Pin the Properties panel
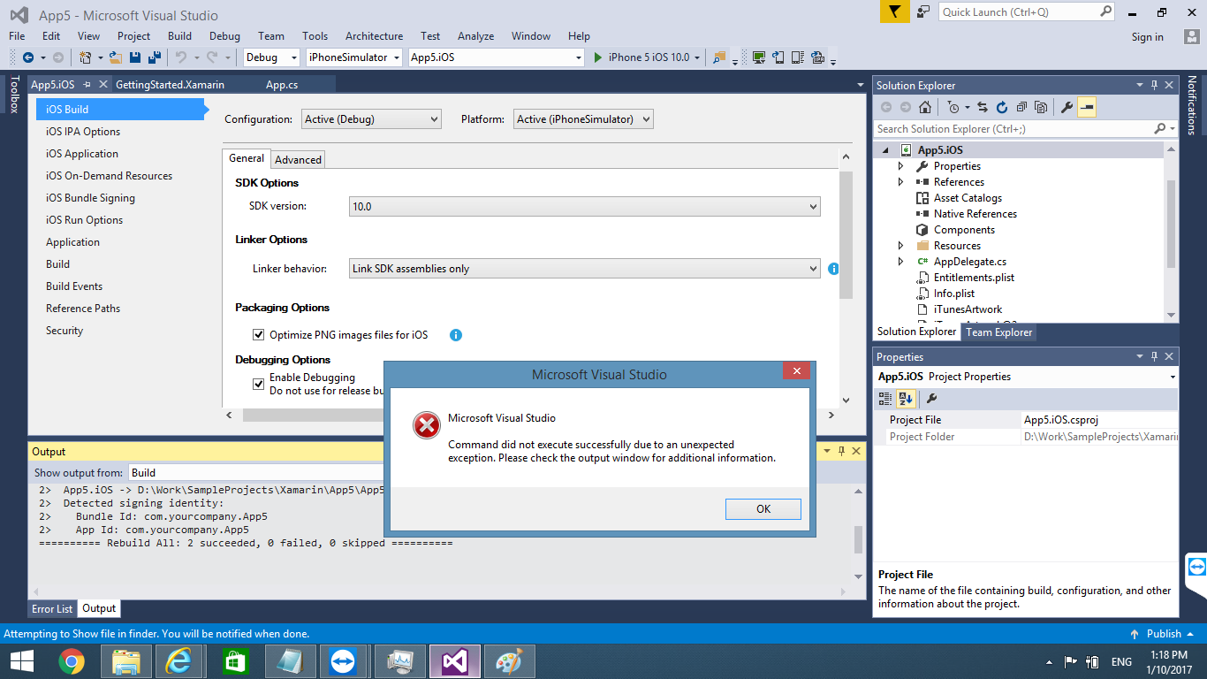The width and height of the screenshot is (1207, 679). 1154,357
